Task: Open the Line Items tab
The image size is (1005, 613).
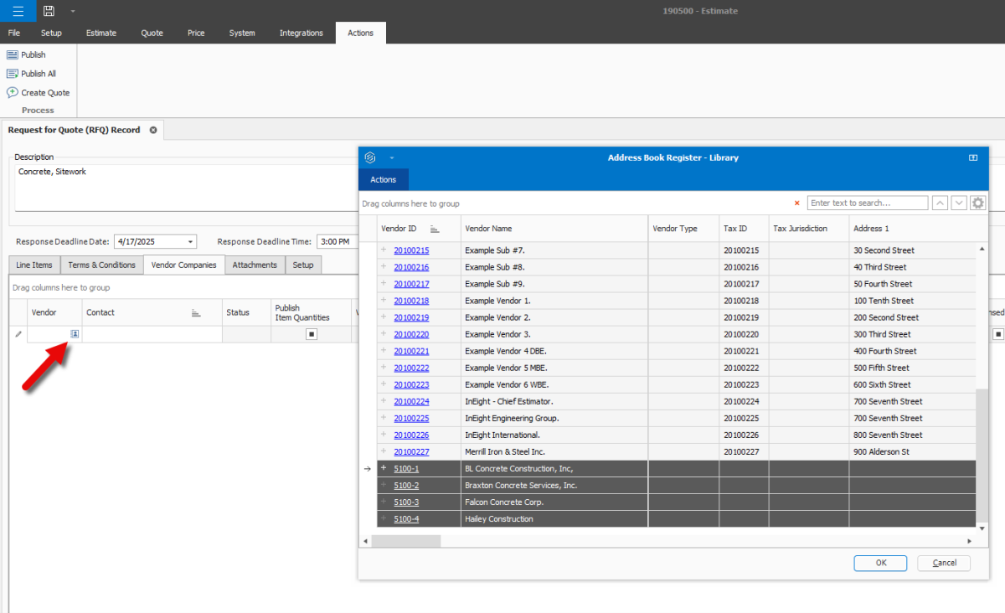Action: (x=34, y=265)
